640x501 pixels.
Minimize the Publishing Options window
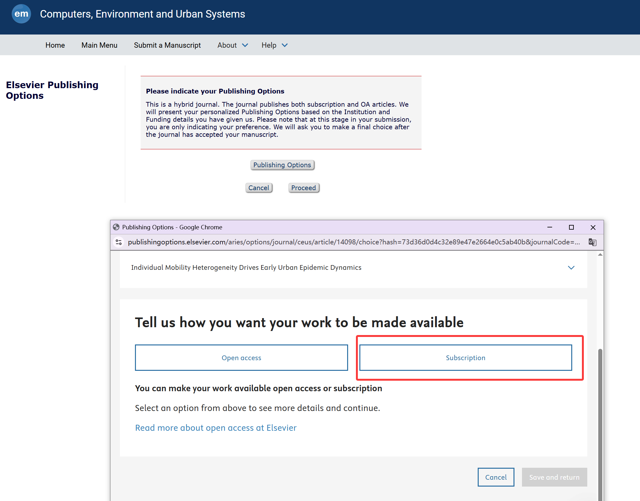(x=550, y=227)
